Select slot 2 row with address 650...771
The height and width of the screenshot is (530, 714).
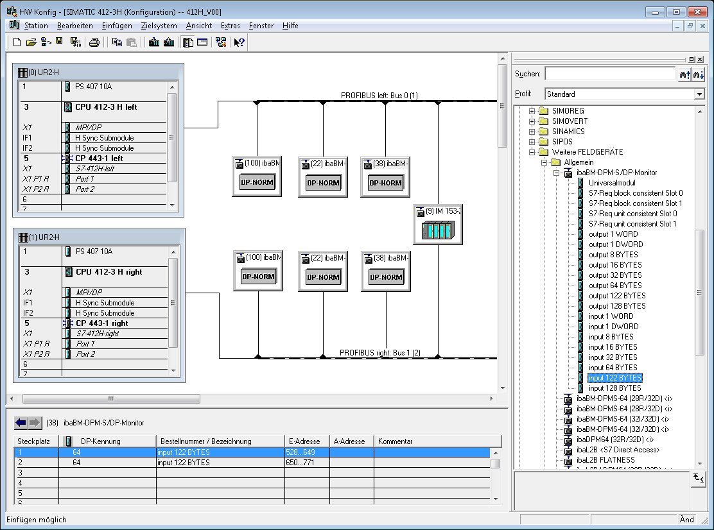click(252, 463)
